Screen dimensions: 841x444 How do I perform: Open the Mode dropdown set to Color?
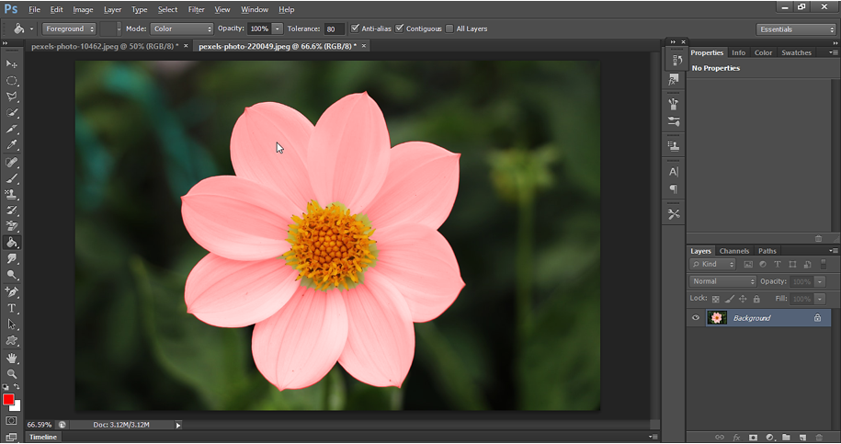182,28
